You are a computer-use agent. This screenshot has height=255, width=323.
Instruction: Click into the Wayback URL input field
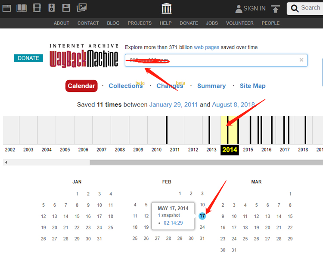point(216,60)
